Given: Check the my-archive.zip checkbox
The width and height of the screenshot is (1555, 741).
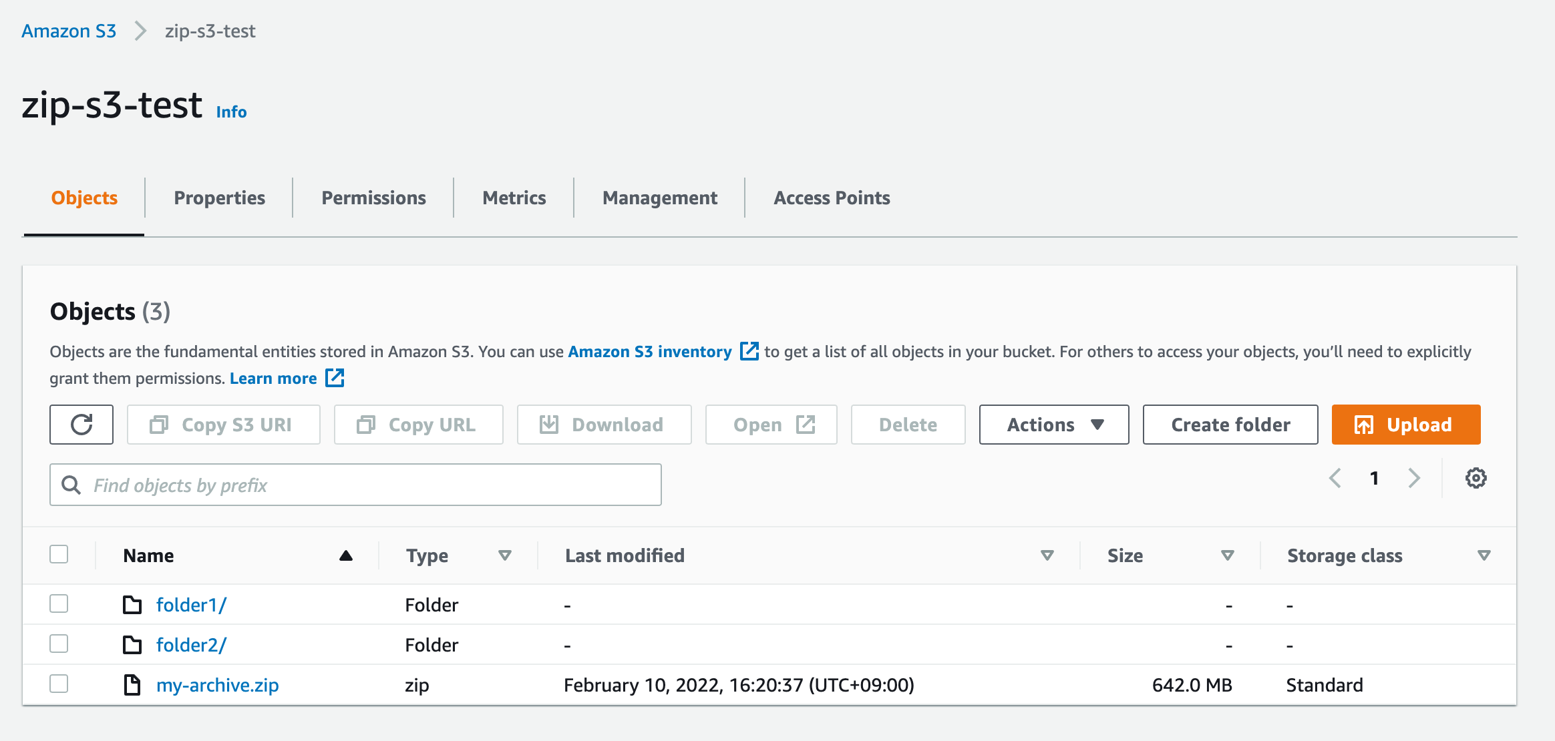Looking at the screenshot, I should 59,684.
